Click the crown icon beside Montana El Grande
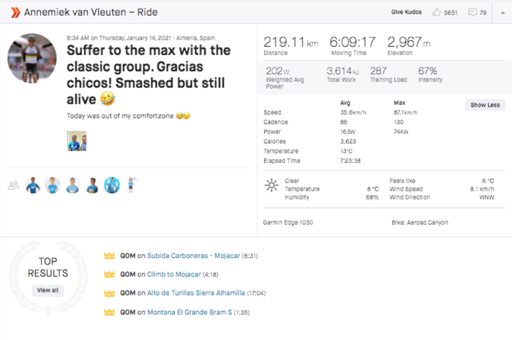 [x=109, y=312]
